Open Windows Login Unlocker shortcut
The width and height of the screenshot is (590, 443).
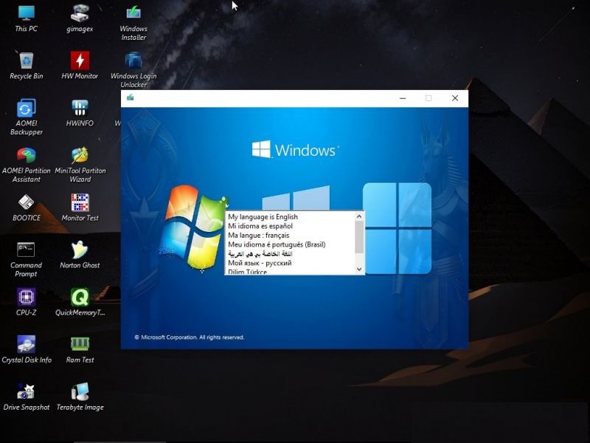pyautogui.click(x=133, y=61)
